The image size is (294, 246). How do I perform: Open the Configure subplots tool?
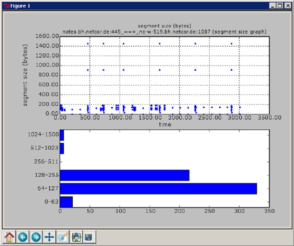(x=76, y=237)
